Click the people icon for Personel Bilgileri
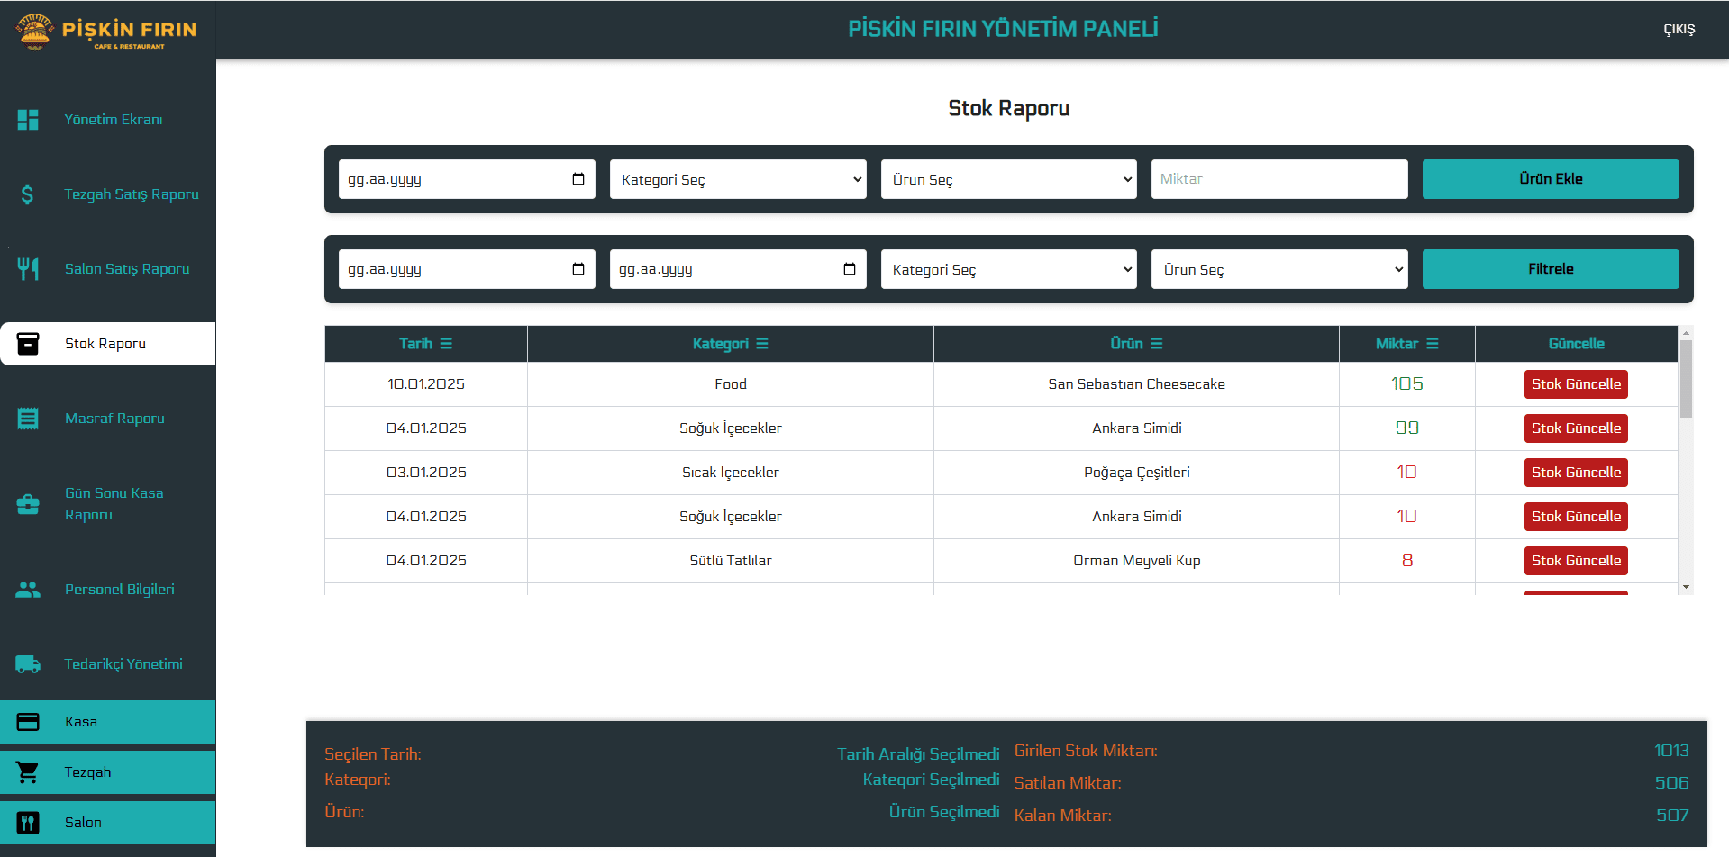This screenshot has width=1729, height=857. [28, 590]
